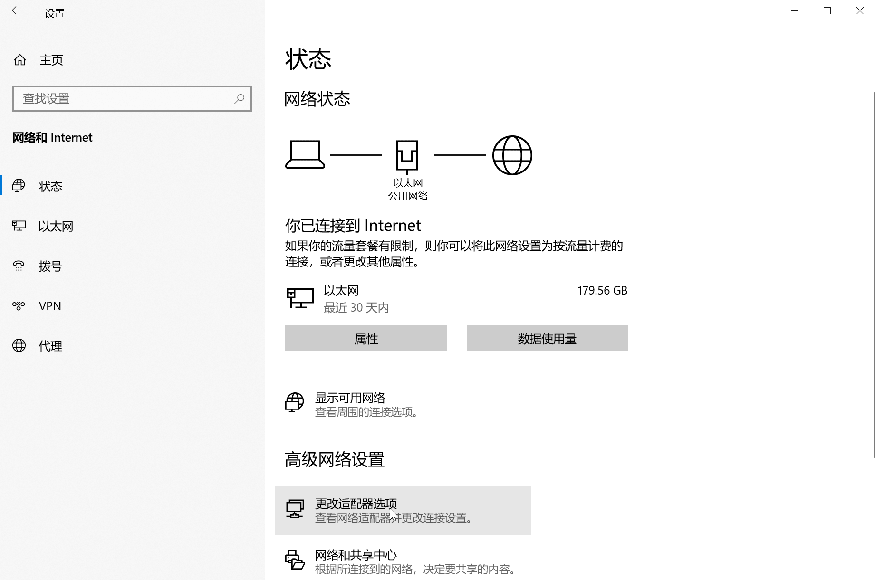The width and height of the screenshot is (875, 580).
Task: Click the 显示可用网络 globe icon
Action: pyautogui.click(x=294, y=403)
